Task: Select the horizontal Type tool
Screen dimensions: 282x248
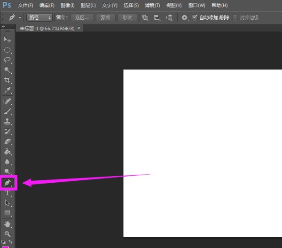Action: tap(8, 193)
